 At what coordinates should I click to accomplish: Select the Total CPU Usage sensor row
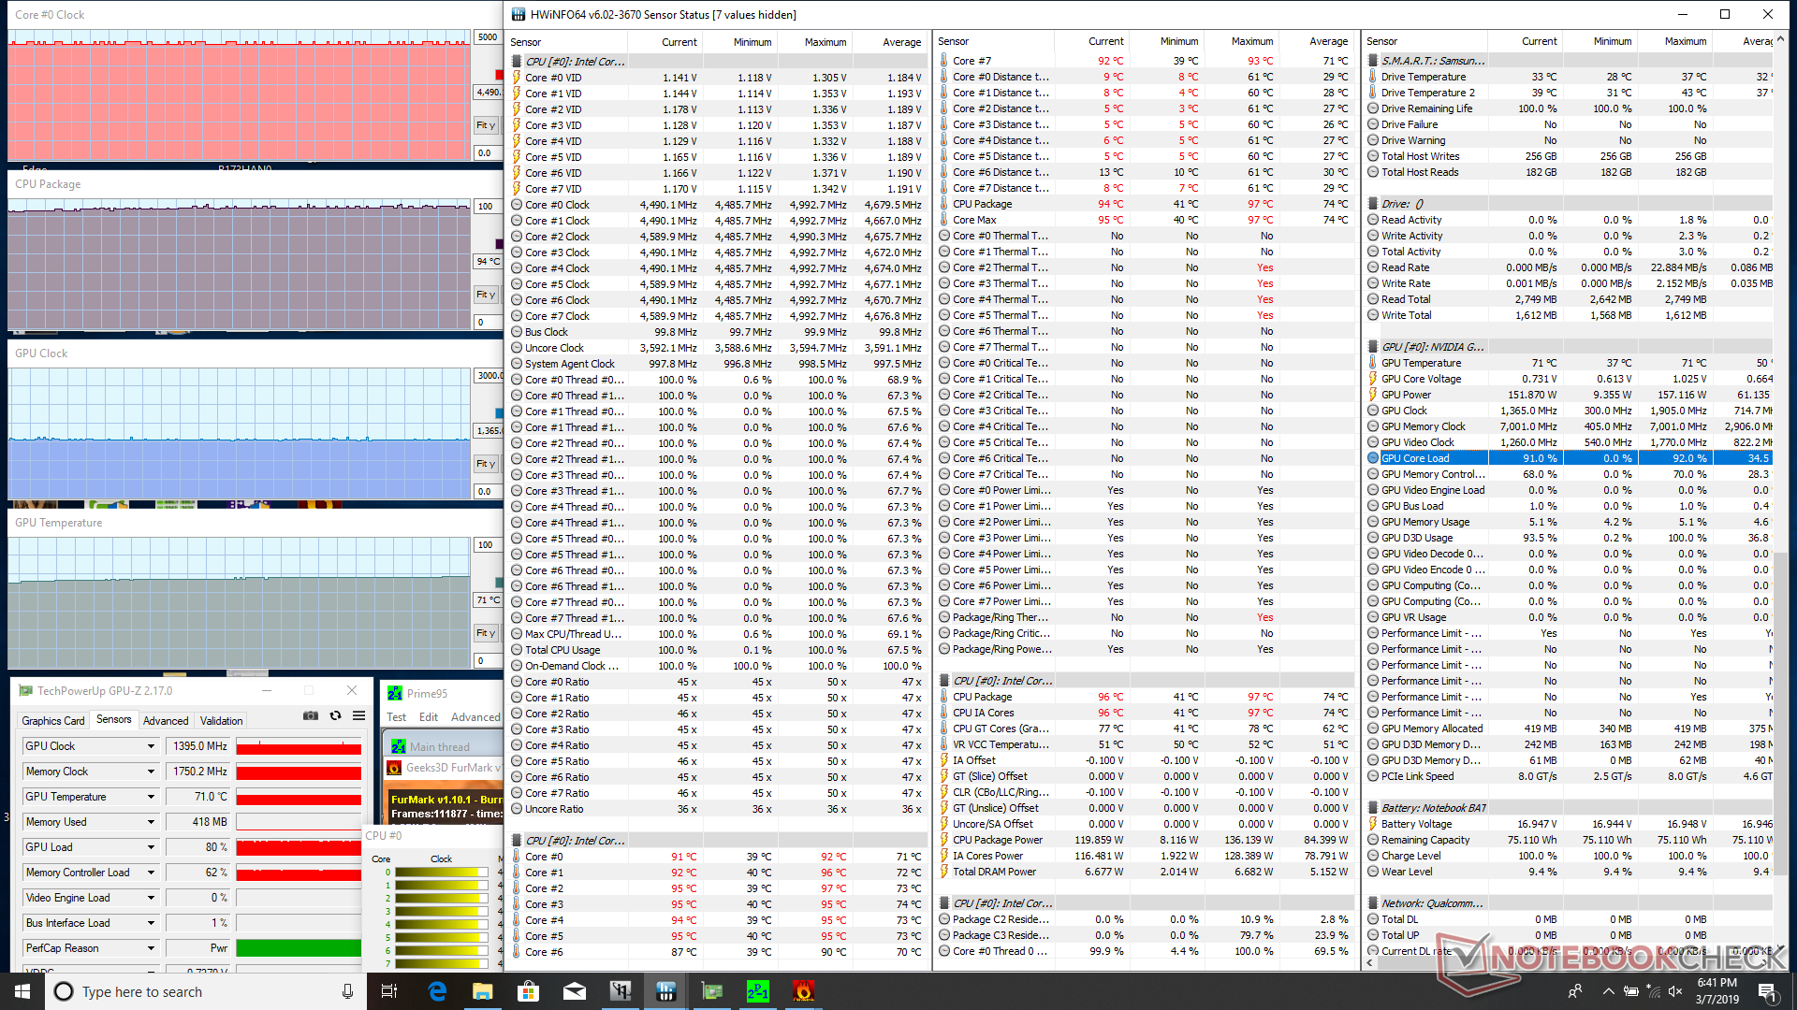[x=718, y=650]
